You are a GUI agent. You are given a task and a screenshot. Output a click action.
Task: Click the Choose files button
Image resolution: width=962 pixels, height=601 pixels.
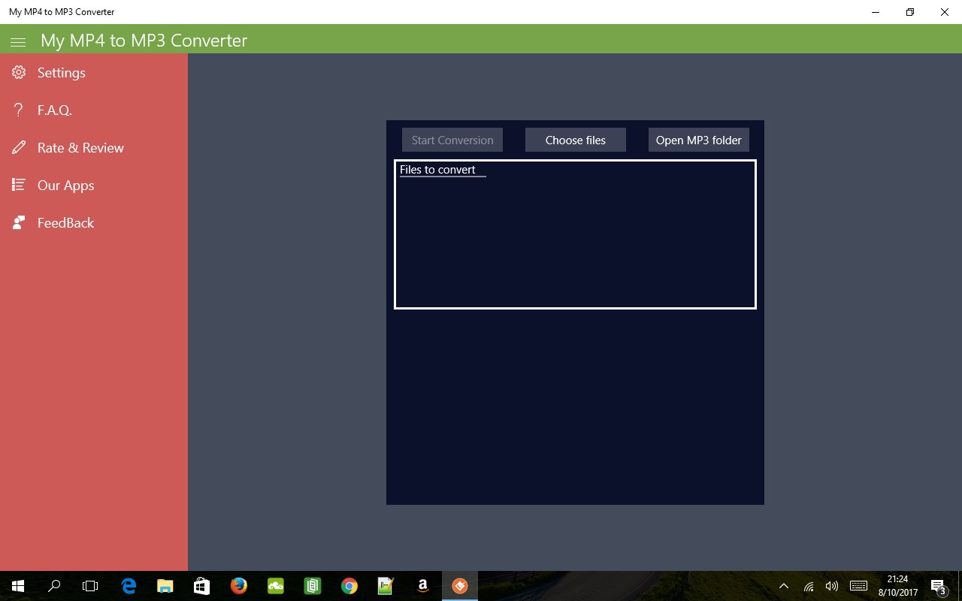point(575,140)
